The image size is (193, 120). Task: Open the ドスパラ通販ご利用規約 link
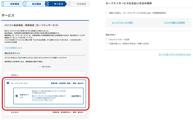click(174, 23)
